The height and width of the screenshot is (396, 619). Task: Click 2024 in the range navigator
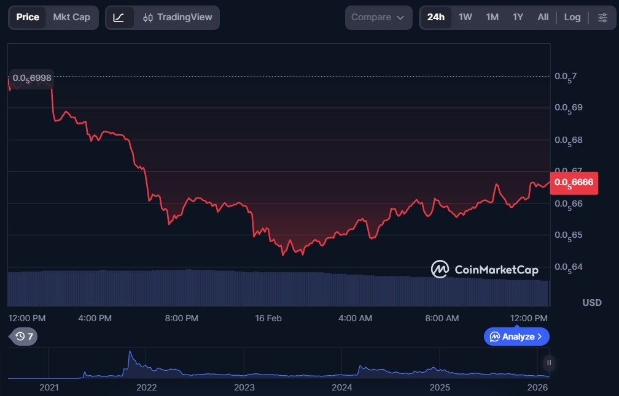point(341,387)
